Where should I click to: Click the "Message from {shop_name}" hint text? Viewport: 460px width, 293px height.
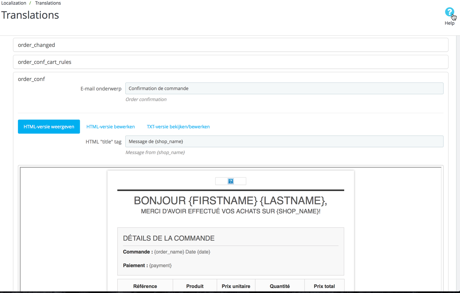pyautogui.click(x=155, y=152)
